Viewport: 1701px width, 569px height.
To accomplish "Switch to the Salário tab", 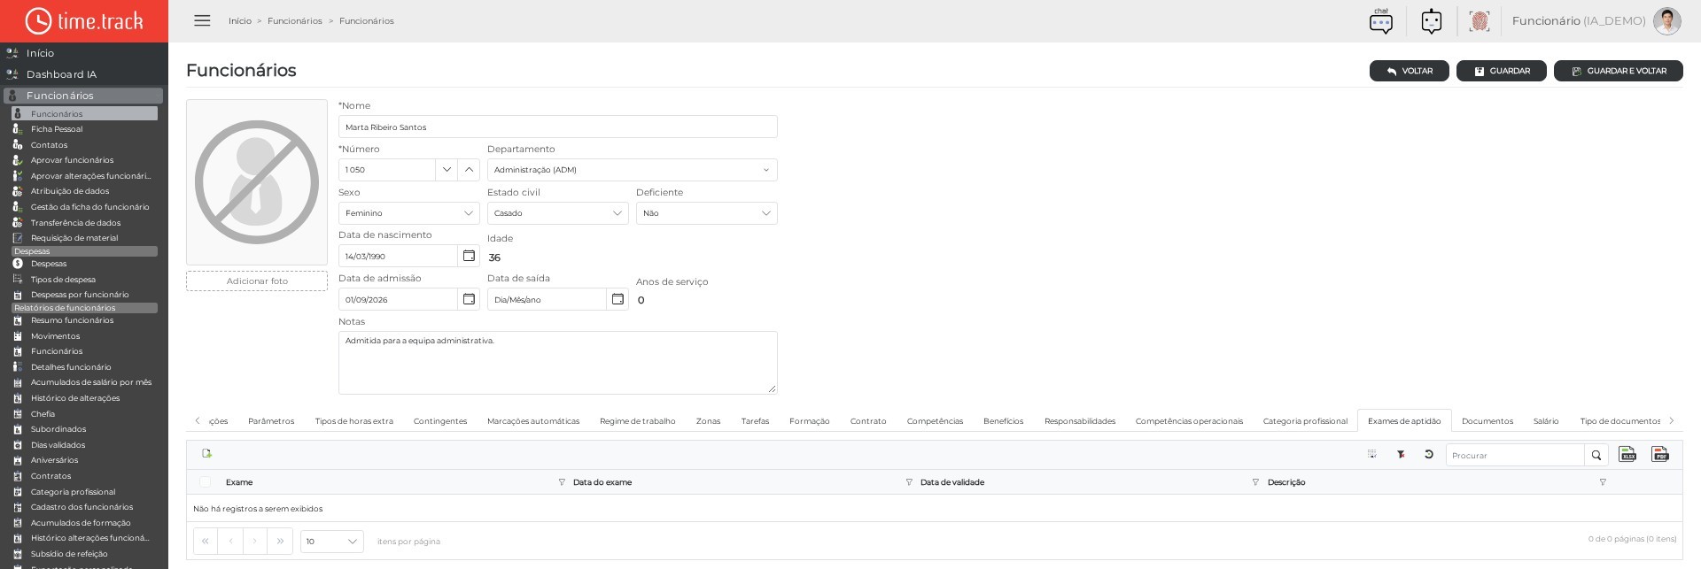I will 1546,421.
